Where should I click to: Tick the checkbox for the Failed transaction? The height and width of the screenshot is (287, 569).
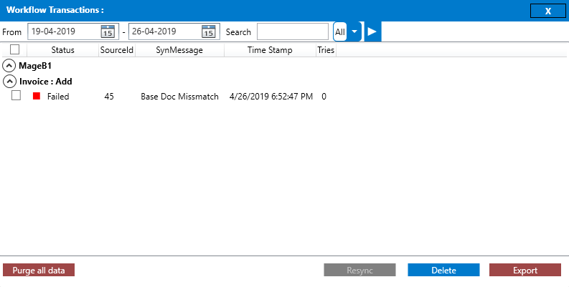pyautogui.click(x=16, y=96)
